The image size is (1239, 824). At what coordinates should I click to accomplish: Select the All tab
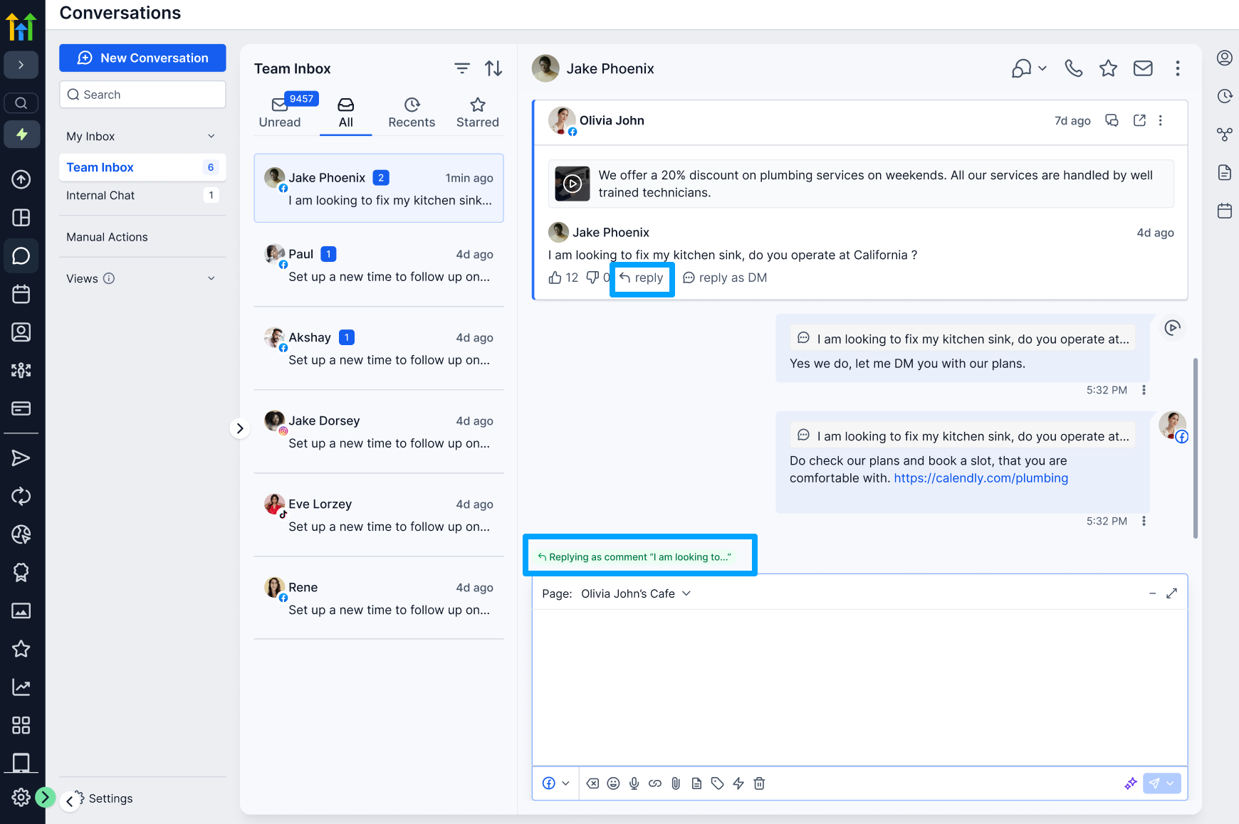(x=346, y=112)
